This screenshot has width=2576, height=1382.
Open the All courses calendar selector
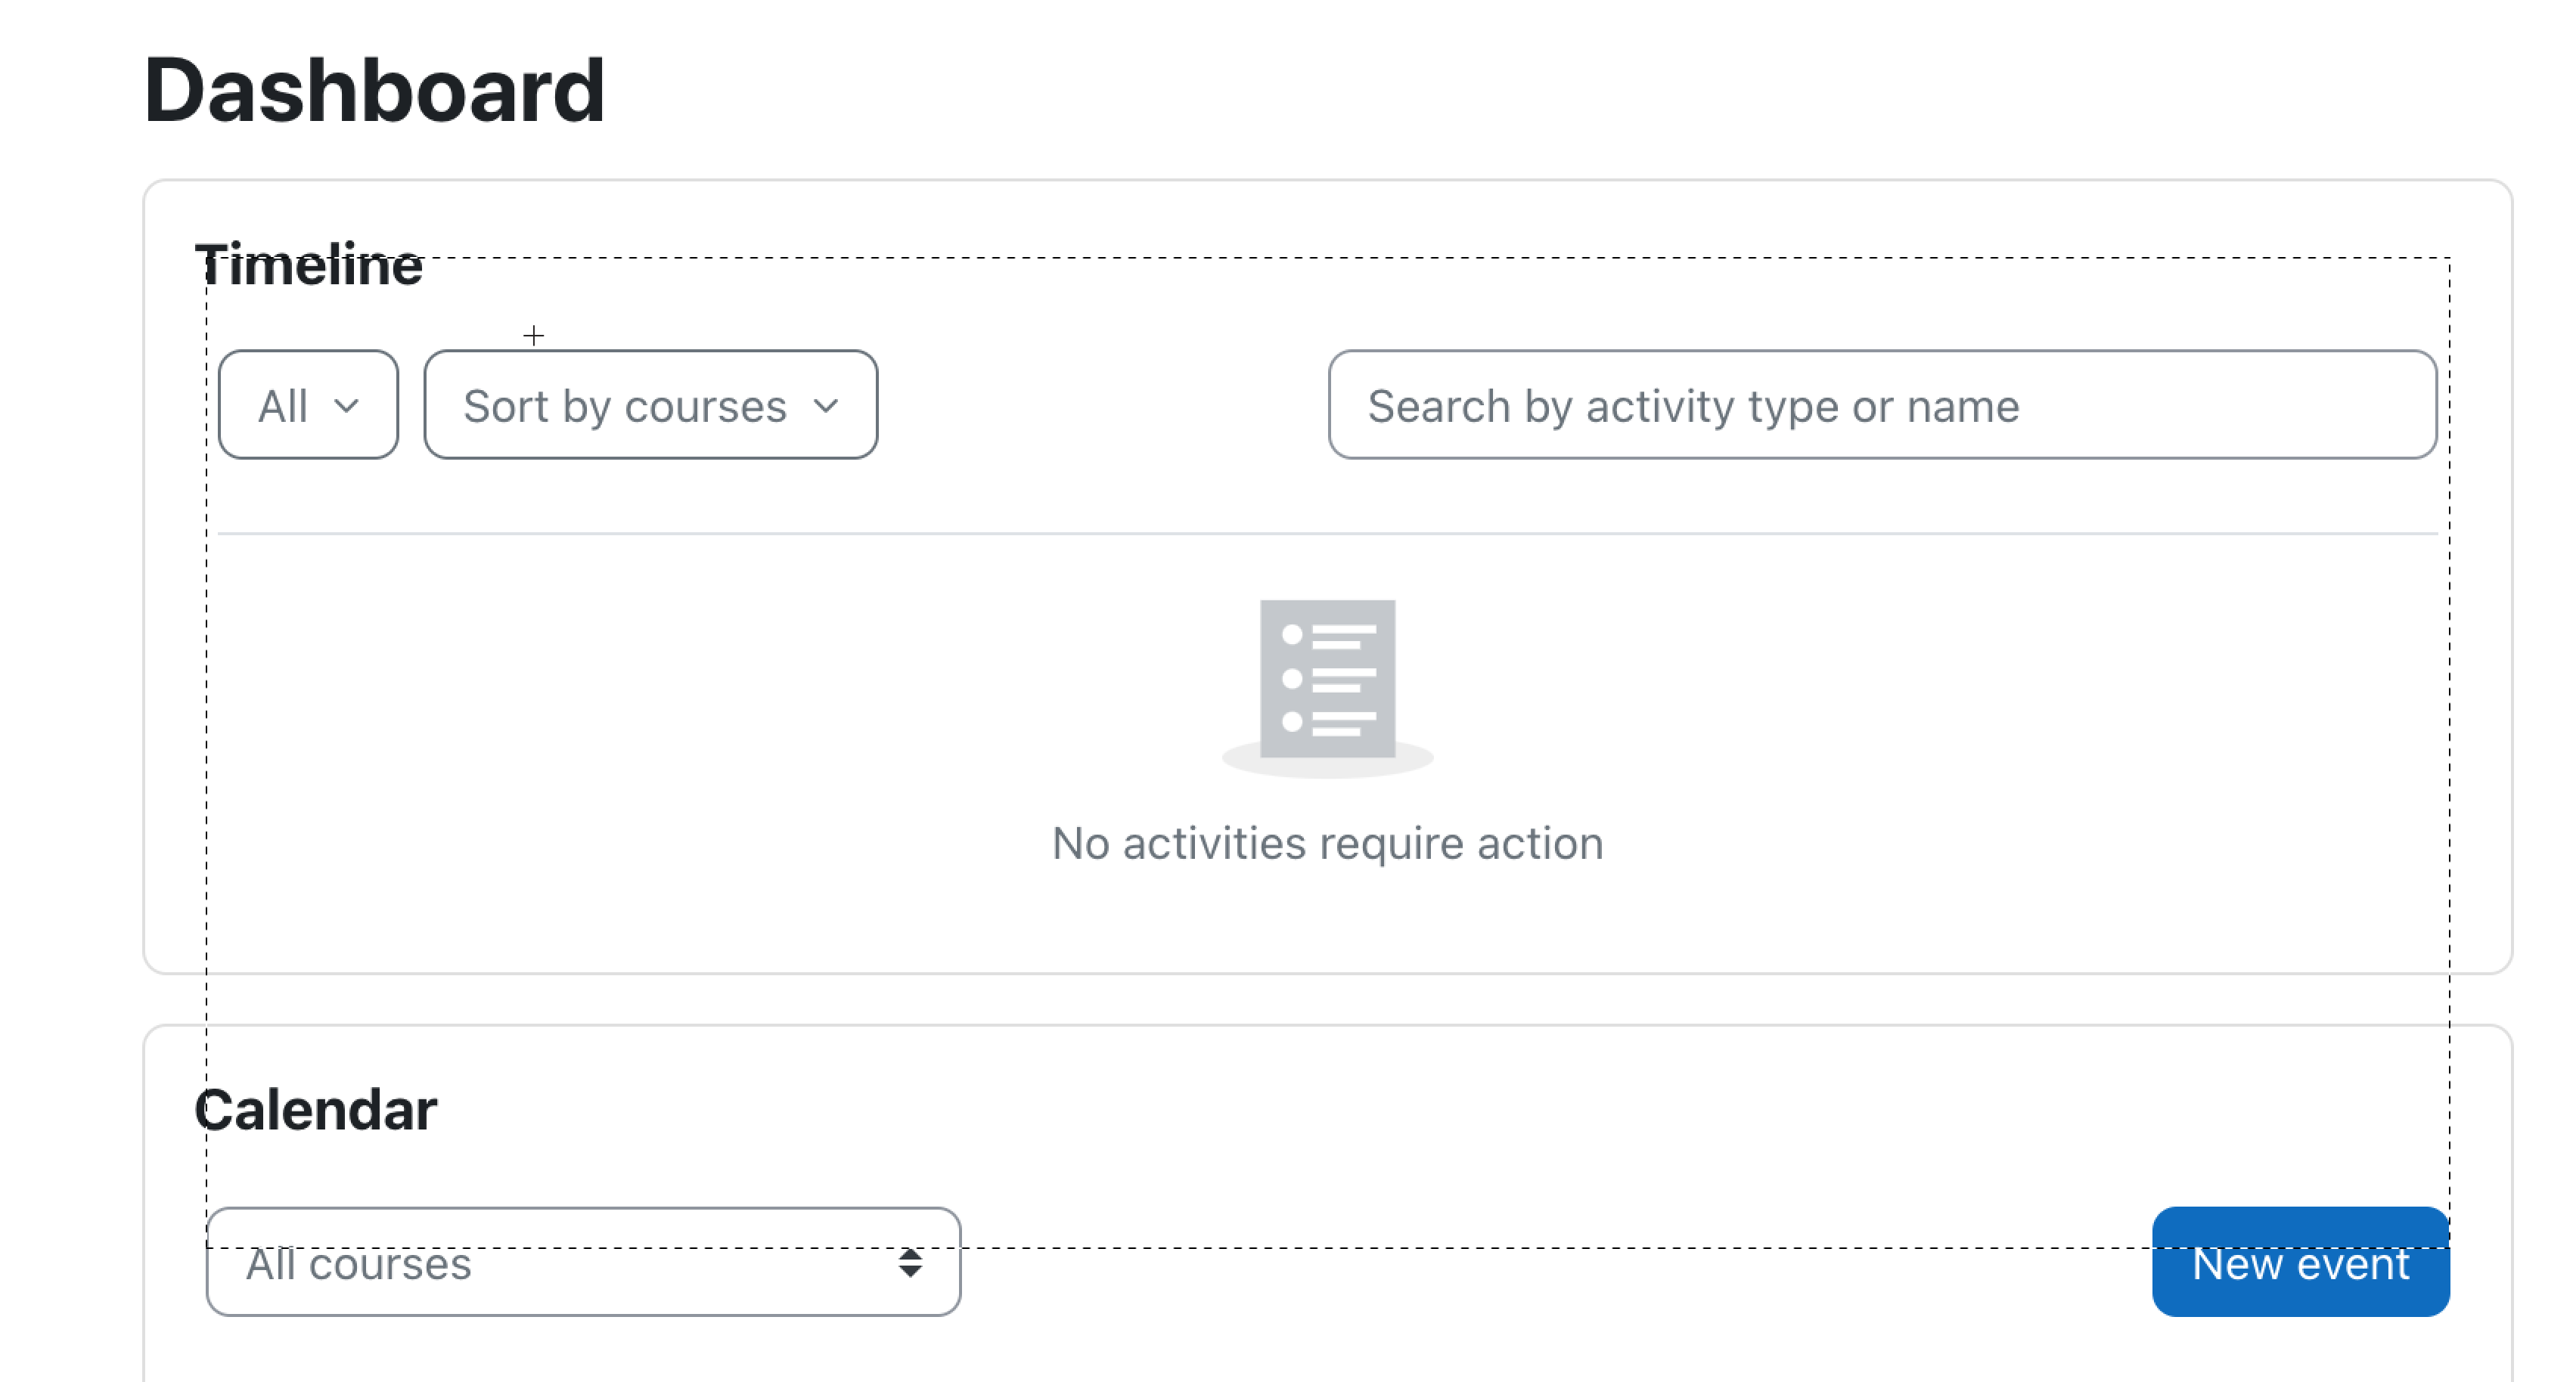point(584,1262)
